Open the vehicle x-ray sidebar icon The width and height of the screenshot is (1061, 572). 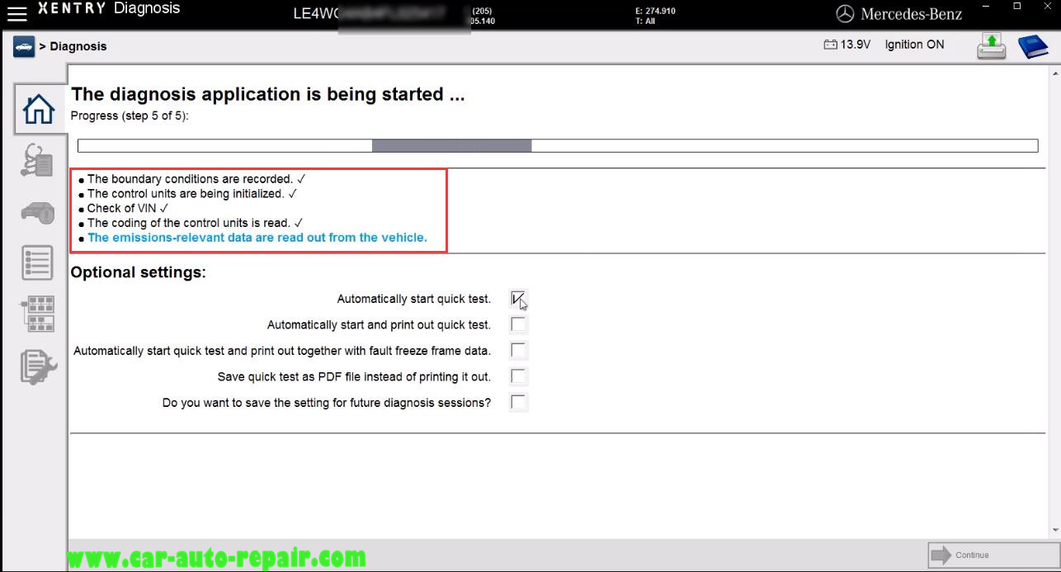(x=38, y=212)
